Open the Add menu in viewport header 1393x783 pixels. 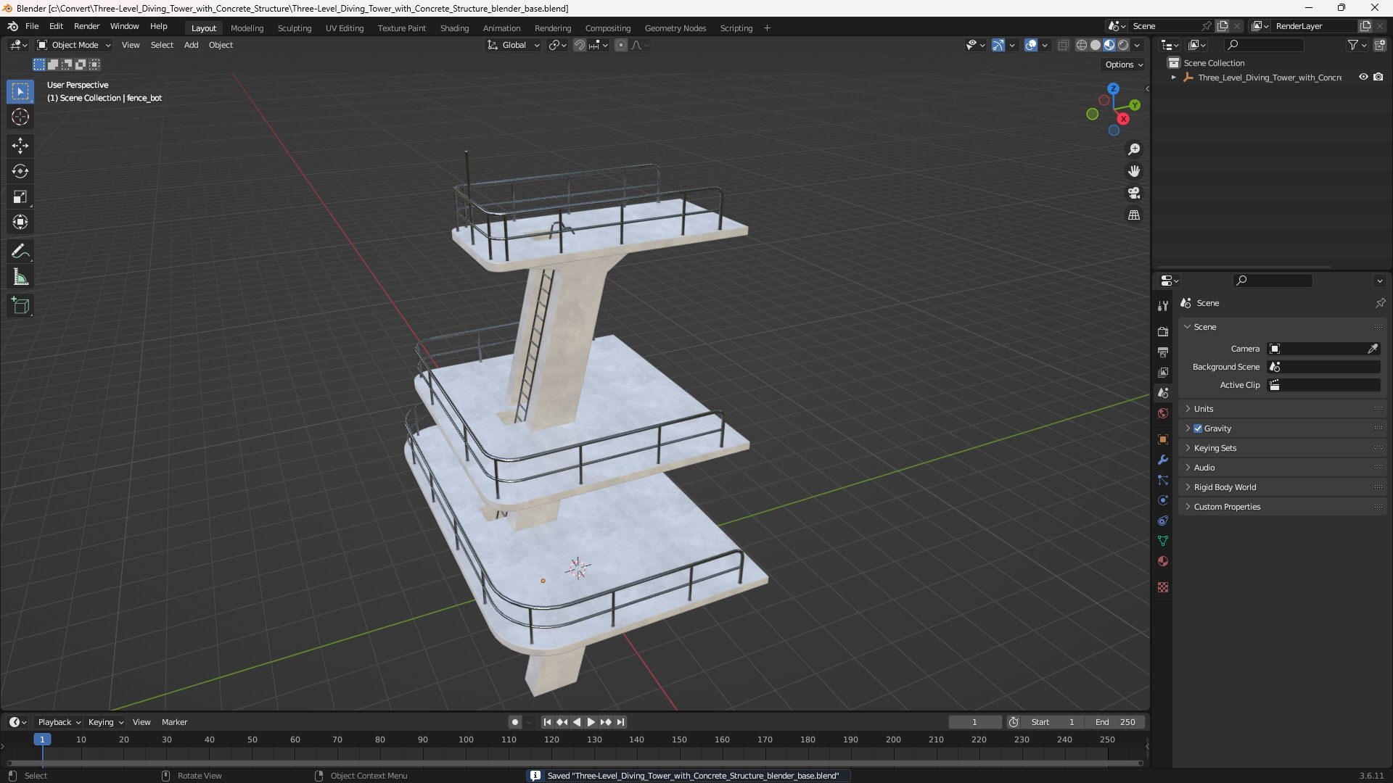191,45
